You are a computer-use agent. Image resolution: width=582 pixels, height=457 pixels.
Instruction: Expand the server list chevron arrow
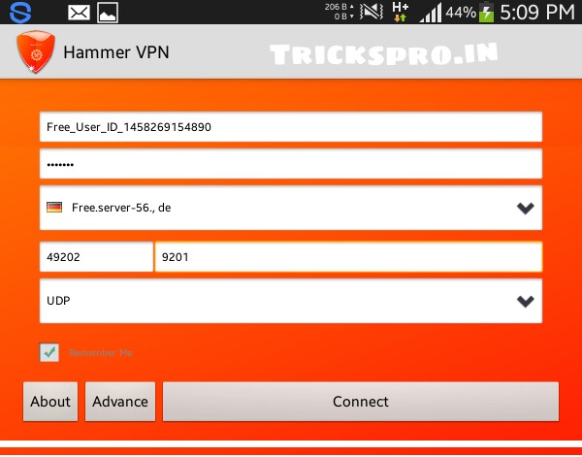pyautogui.click(x=525, y=208)
